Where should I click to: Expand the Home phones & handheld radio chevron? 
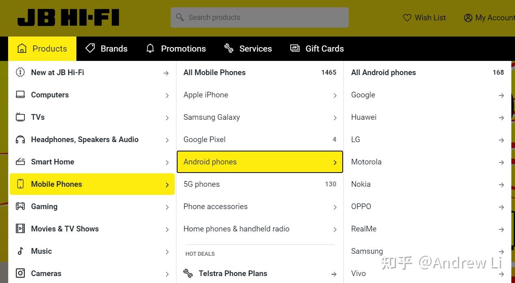pos(335,229)
